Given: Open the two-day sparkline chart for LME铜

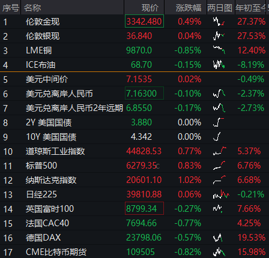Looking at the screenshot, I should [x=219, y=50].
